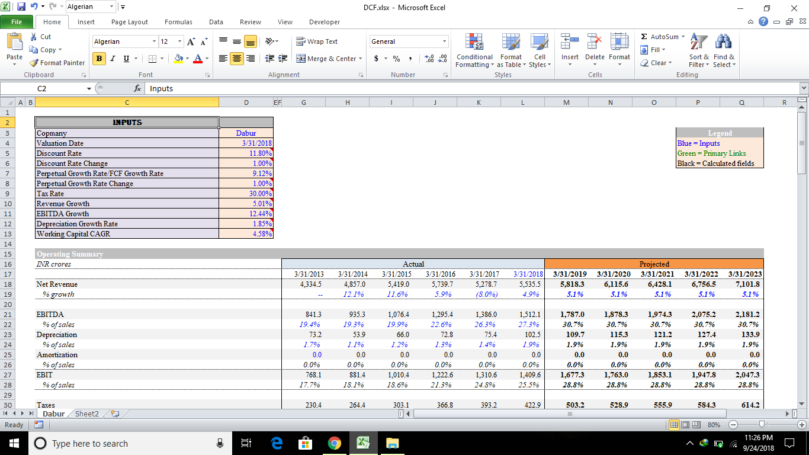Decrease font size with small A icon
This screenshot has width=809, height=455.
[203, 41]
